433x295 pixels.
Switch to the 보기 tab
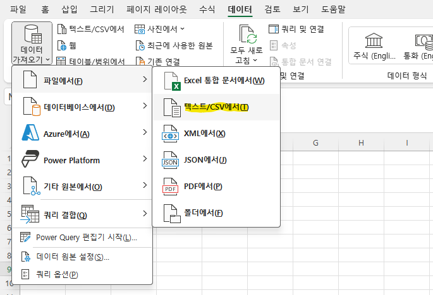click(301, 9)
